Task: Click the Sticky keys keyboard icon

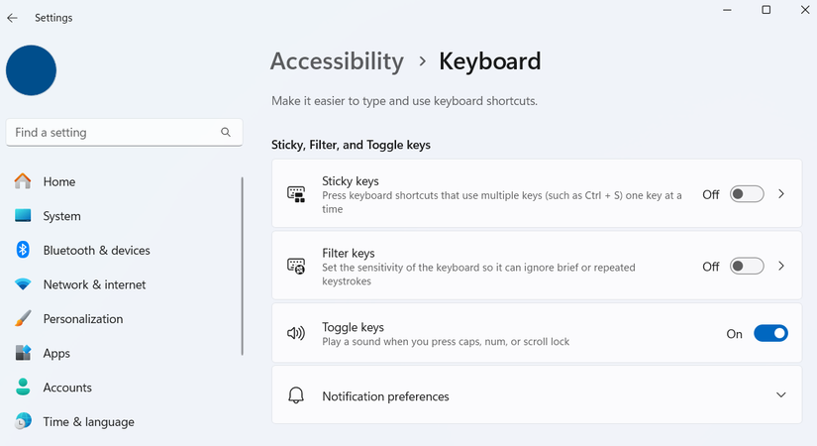Action: [x=296, y=194]
